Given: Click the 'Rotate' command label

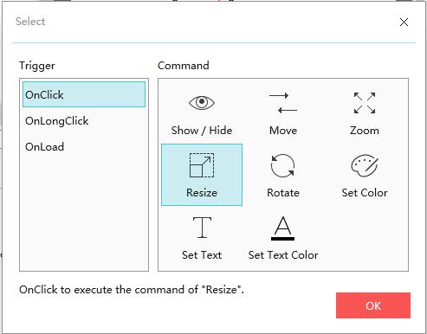Looking at the screenshot, I should [283, 193].
